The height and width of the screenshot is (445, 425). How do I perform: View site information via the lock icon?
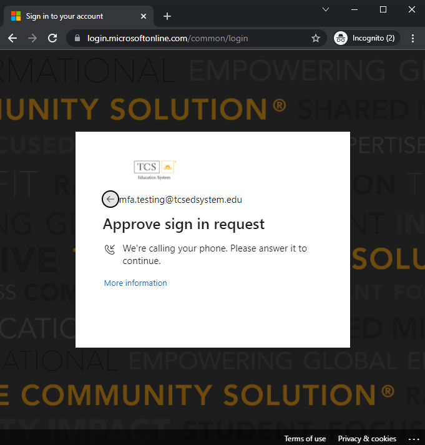click(77, 38)
